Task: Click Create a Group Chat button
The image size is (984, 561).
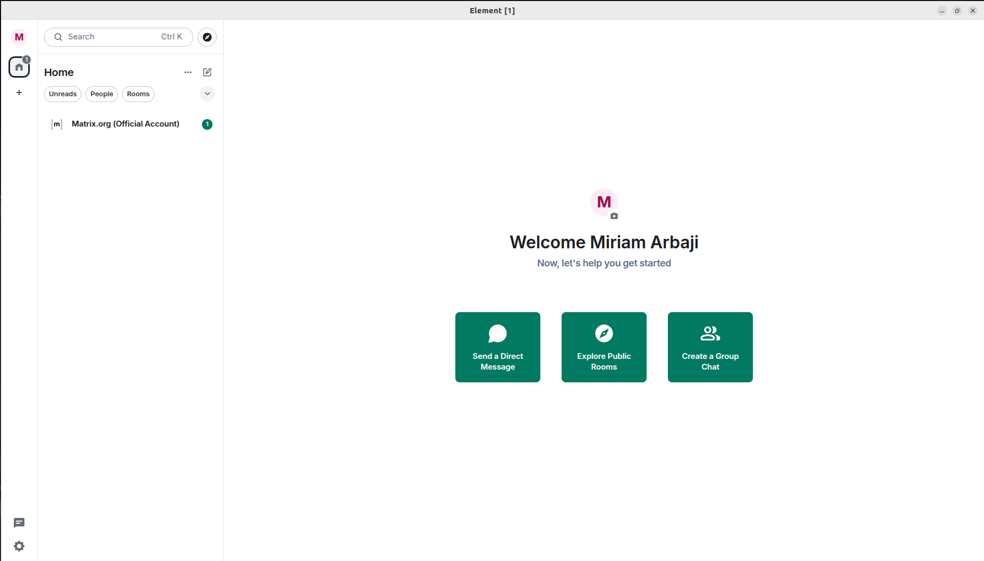Action: tap(710, 347)
